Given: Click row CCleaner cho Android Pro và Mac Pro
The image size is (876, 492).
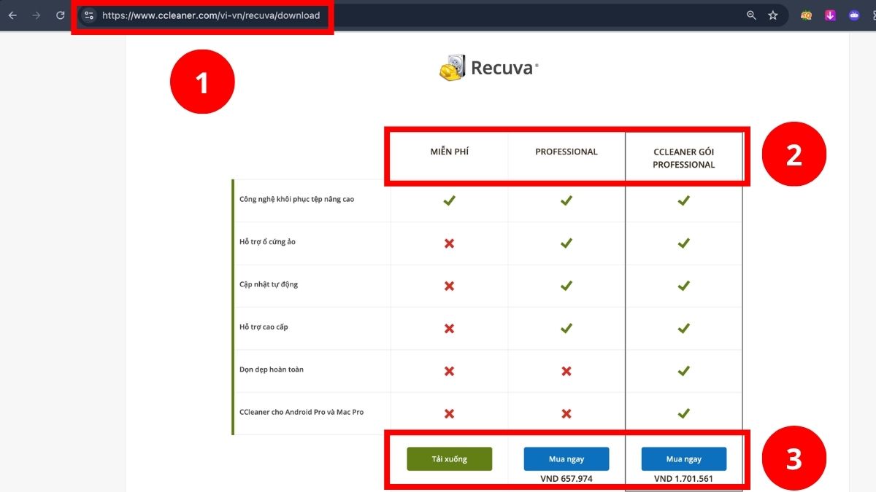Looking at the screenshot, I should point(301,412).
